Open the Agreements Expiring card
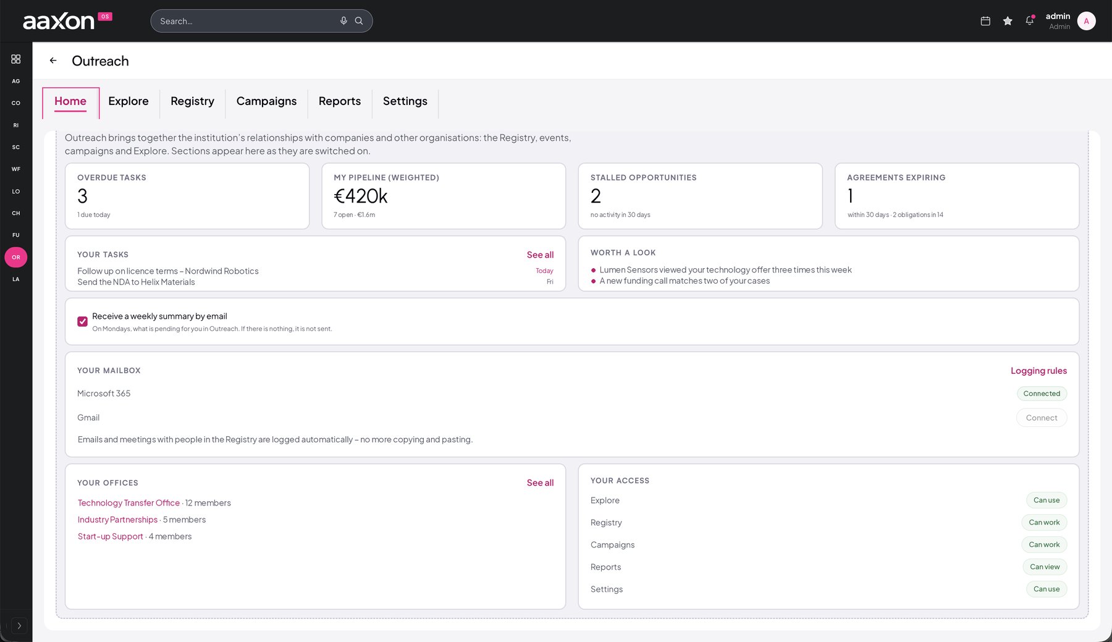The width and height of the screenshot is (1112, 642). 957,196
